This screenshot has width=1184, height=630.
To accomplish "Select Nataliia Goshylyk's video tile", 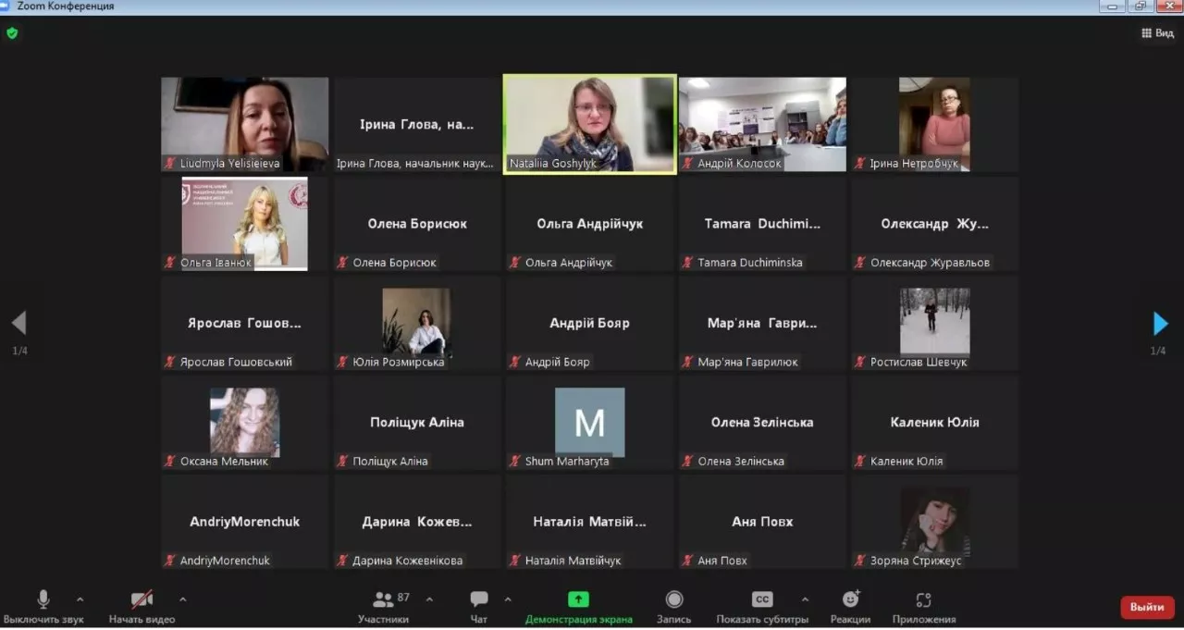I will click(589, 124).
